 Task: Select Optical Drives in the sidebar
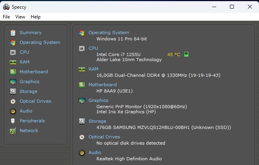(x=35, y=101)
